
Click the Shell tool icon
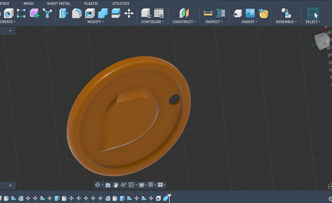tap(90, 13)
